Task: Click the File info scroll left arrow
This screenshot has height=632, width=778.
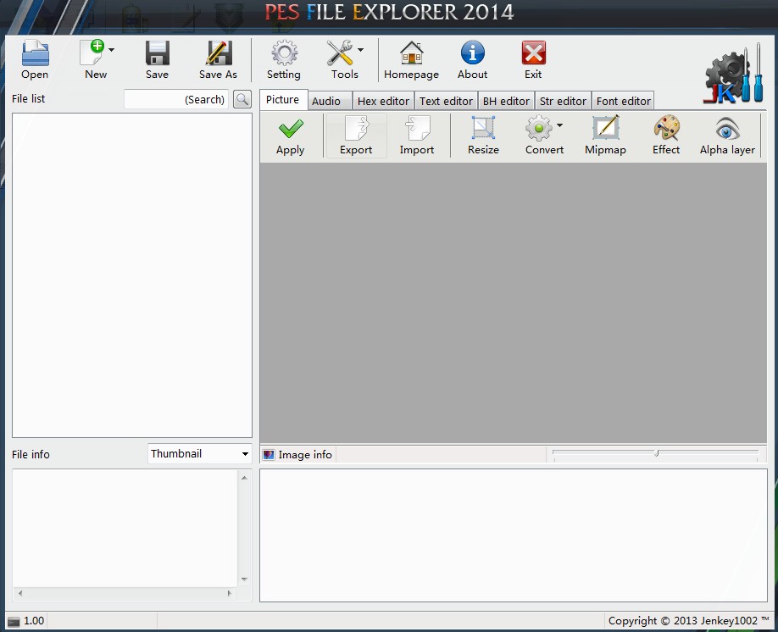Action: tap(20, 593)
